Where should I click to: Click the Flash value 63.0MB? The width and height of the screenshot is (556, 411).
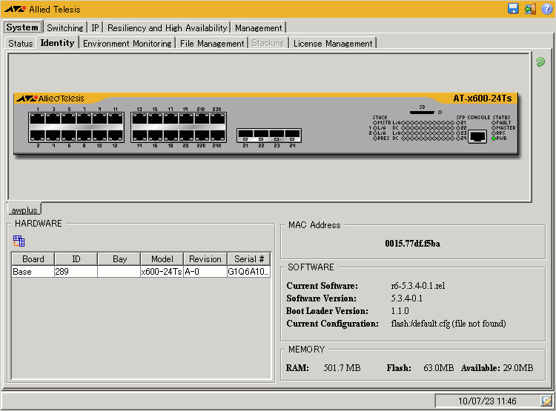click(x=438, y=368)
